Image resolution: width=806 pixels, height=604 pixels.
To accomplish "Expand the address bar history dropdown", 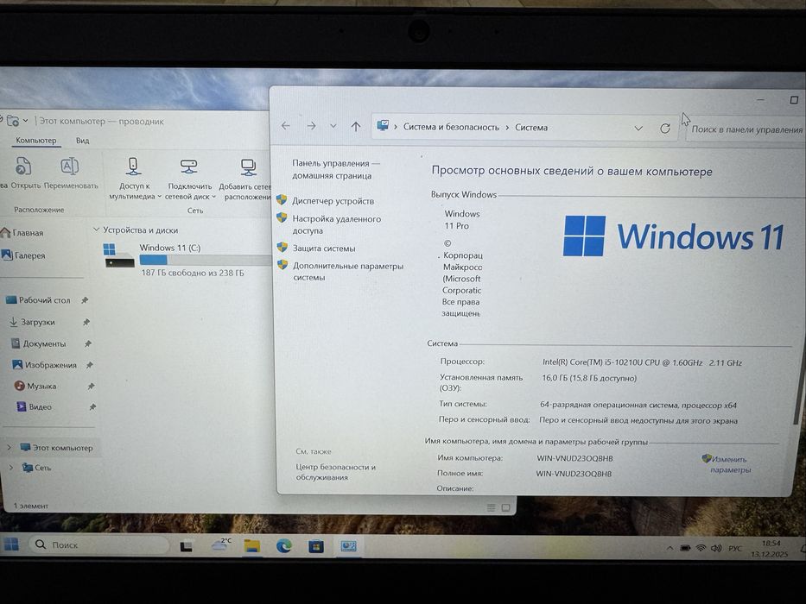I will pyautogui.click(x=638, y=128).
